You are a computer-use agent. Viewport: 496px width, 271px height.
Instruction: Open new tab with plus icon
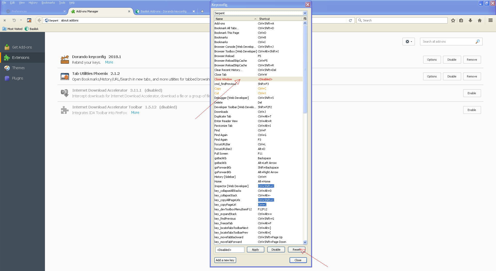pos(202,11)
